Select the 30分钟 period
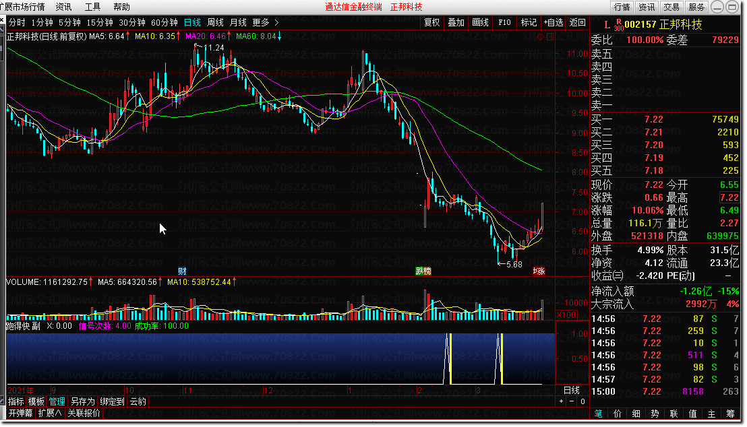This screenshot has width=747, height=427. (132, 22)
